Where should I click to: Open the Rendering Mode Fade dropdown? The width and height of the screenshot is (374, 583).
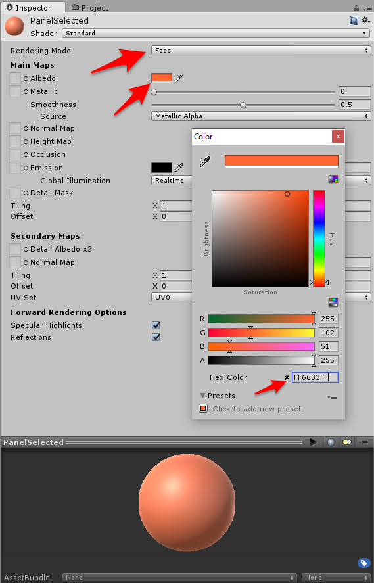[261, 50]
